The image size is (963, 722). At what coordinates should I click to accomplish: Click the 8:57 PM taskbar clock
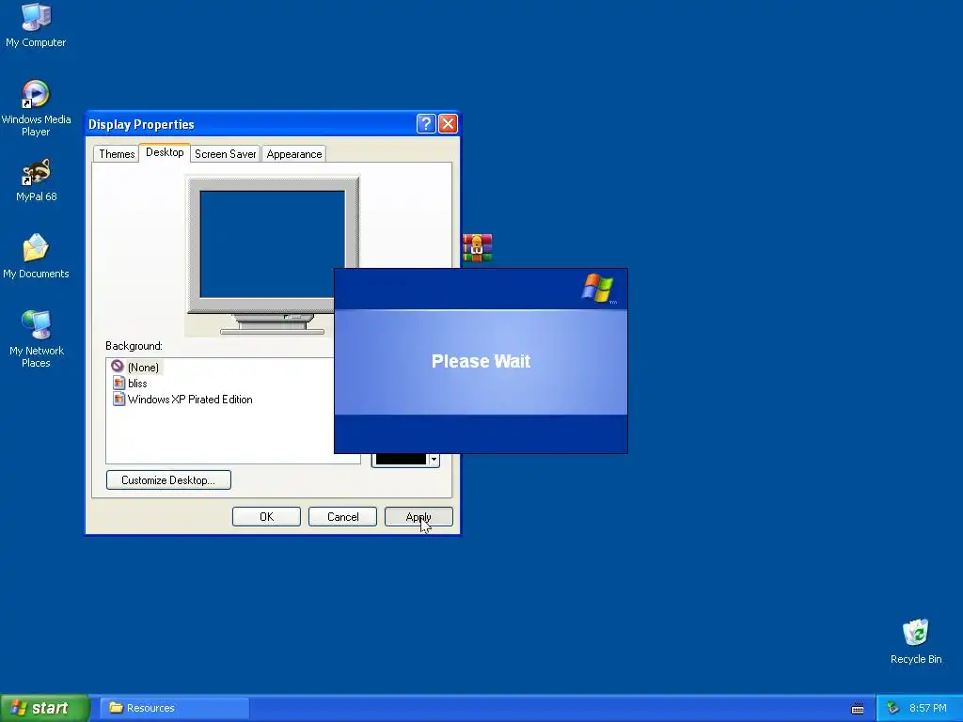tap(928, 708)
